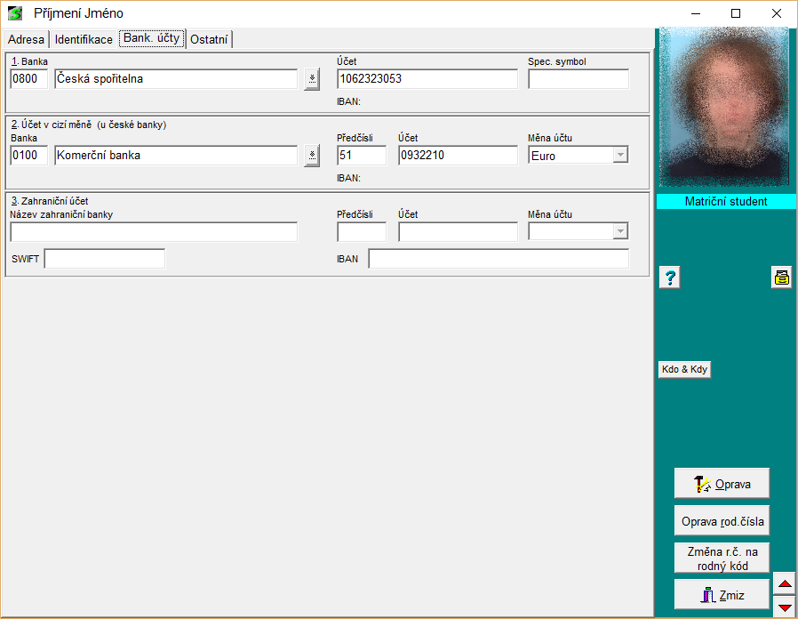Open the Identifikace tab
Image resolution: width=798 pixels, height=619 pixels.
(84, 40)
